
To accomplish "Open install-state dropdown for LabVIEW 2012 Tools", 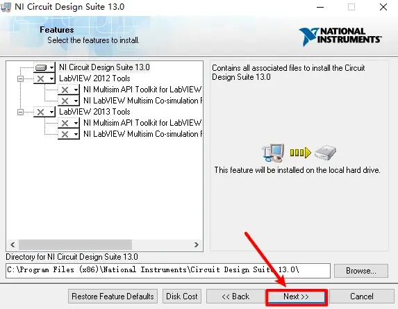I will [x=44, y=78].
